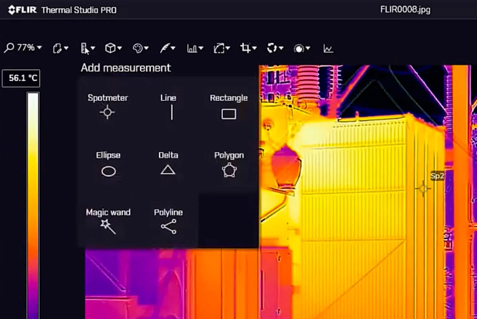Click the text annotation note icon
The height and width of the screenshot is (319, 477).
pyautogui.click(x=57, y=48)
